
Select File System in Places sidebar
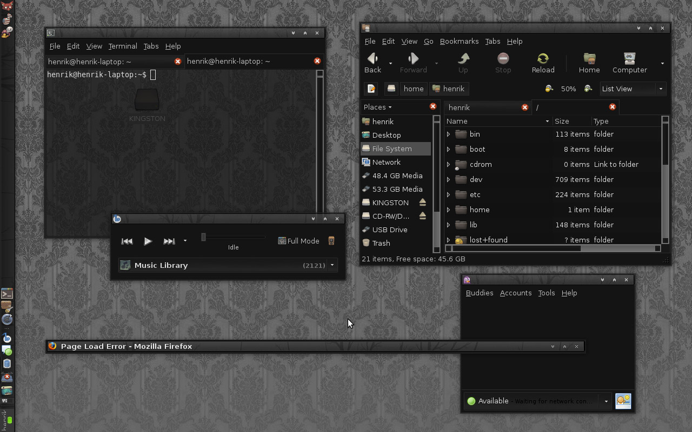tap(396, 148)
